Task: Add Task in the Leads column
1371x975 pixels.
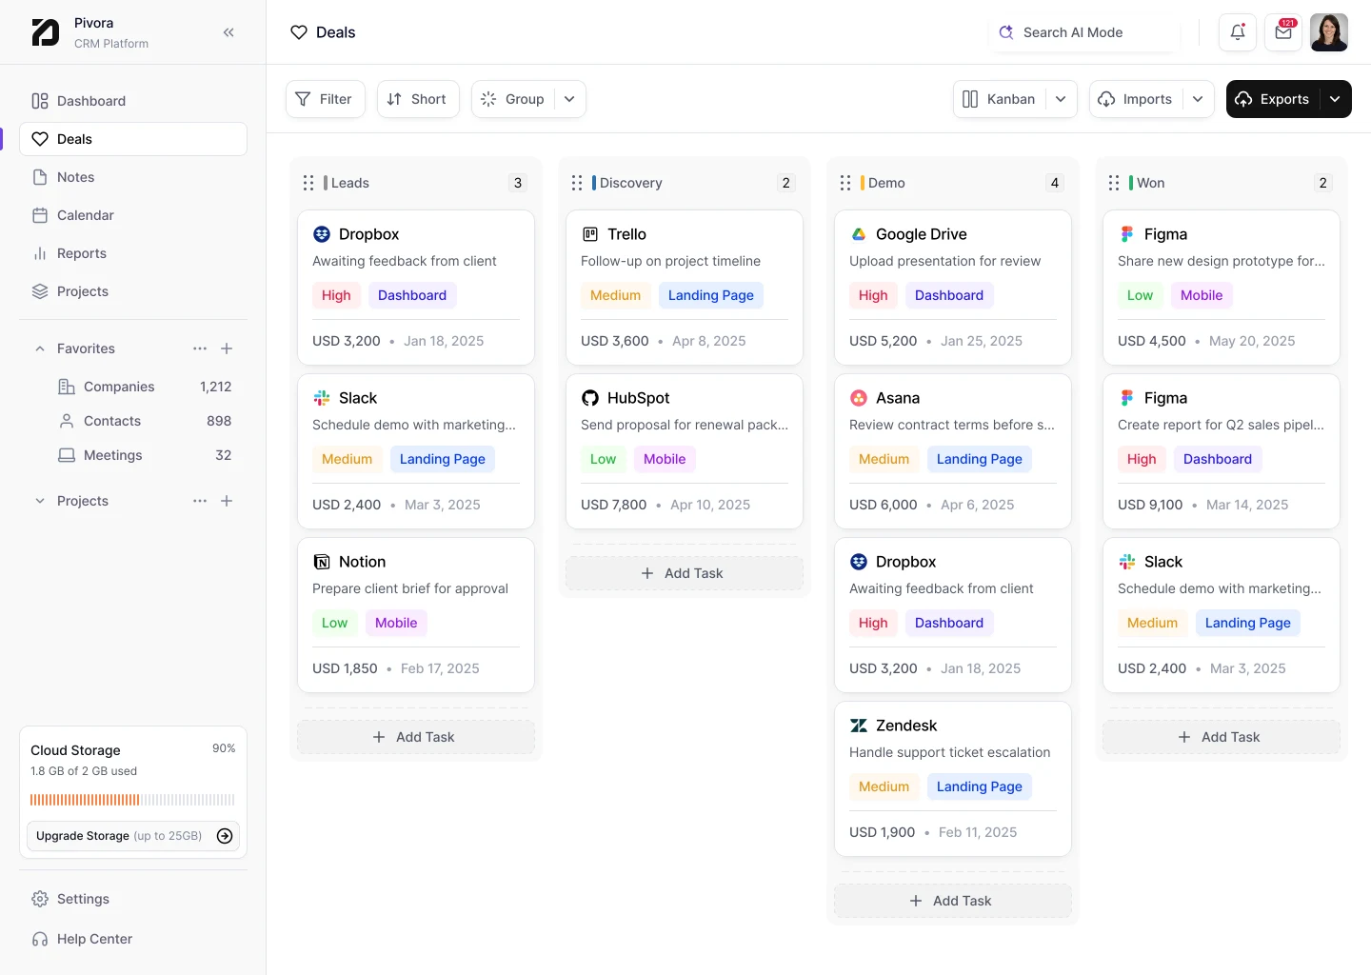Action: (x=416, y=737)
